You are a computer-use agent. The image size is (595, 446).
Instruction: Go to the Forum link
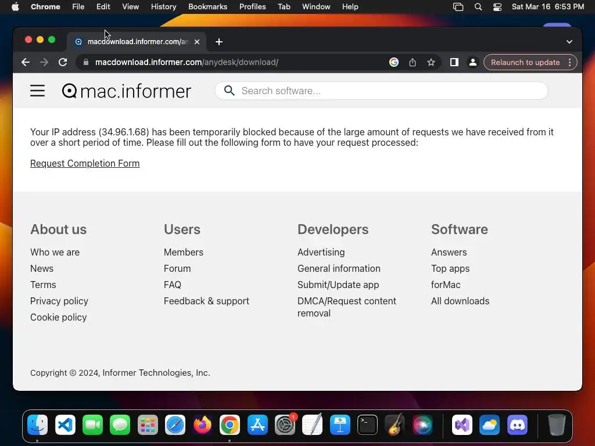click(177, 268)
